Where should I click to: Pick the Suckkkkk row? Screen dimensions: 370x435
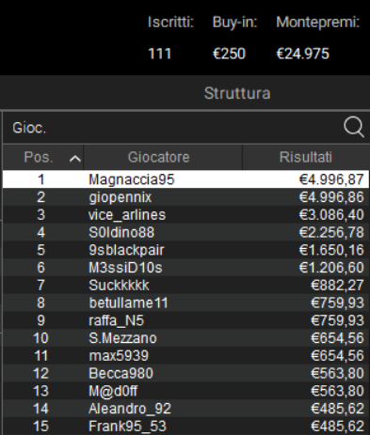(185, 285)
